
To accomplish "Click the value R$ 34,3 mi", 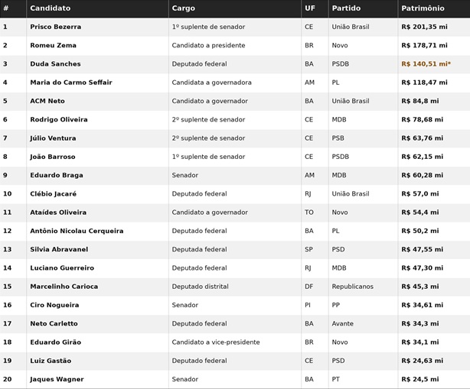I will click(420, 323).
